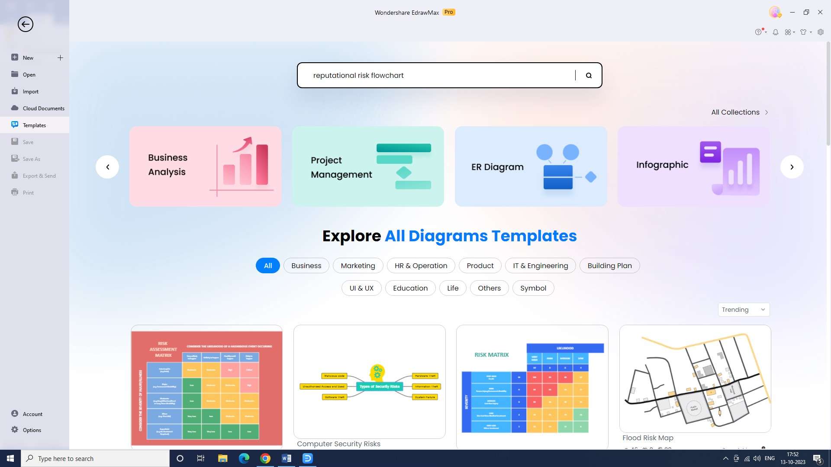Open Import from the sidebar

(30, 91)
